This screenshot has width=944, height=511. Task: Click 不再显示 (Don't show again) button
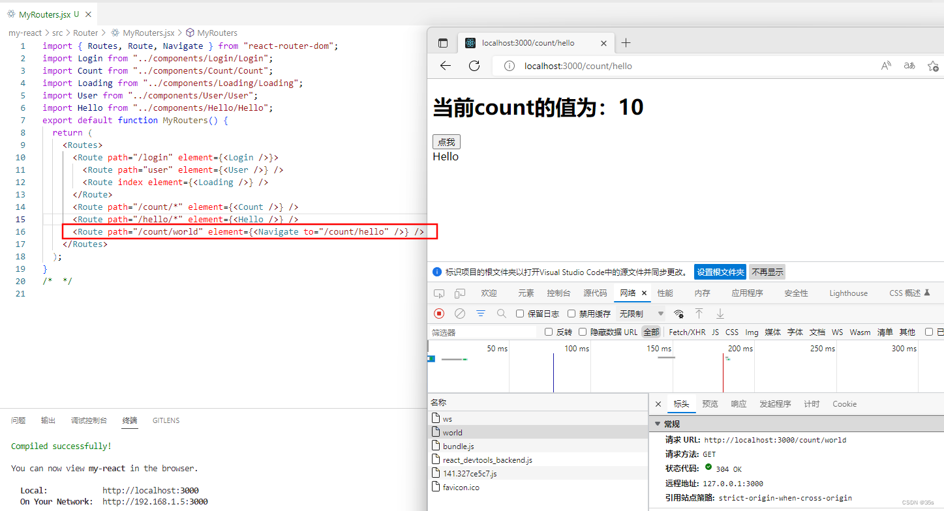767,272
